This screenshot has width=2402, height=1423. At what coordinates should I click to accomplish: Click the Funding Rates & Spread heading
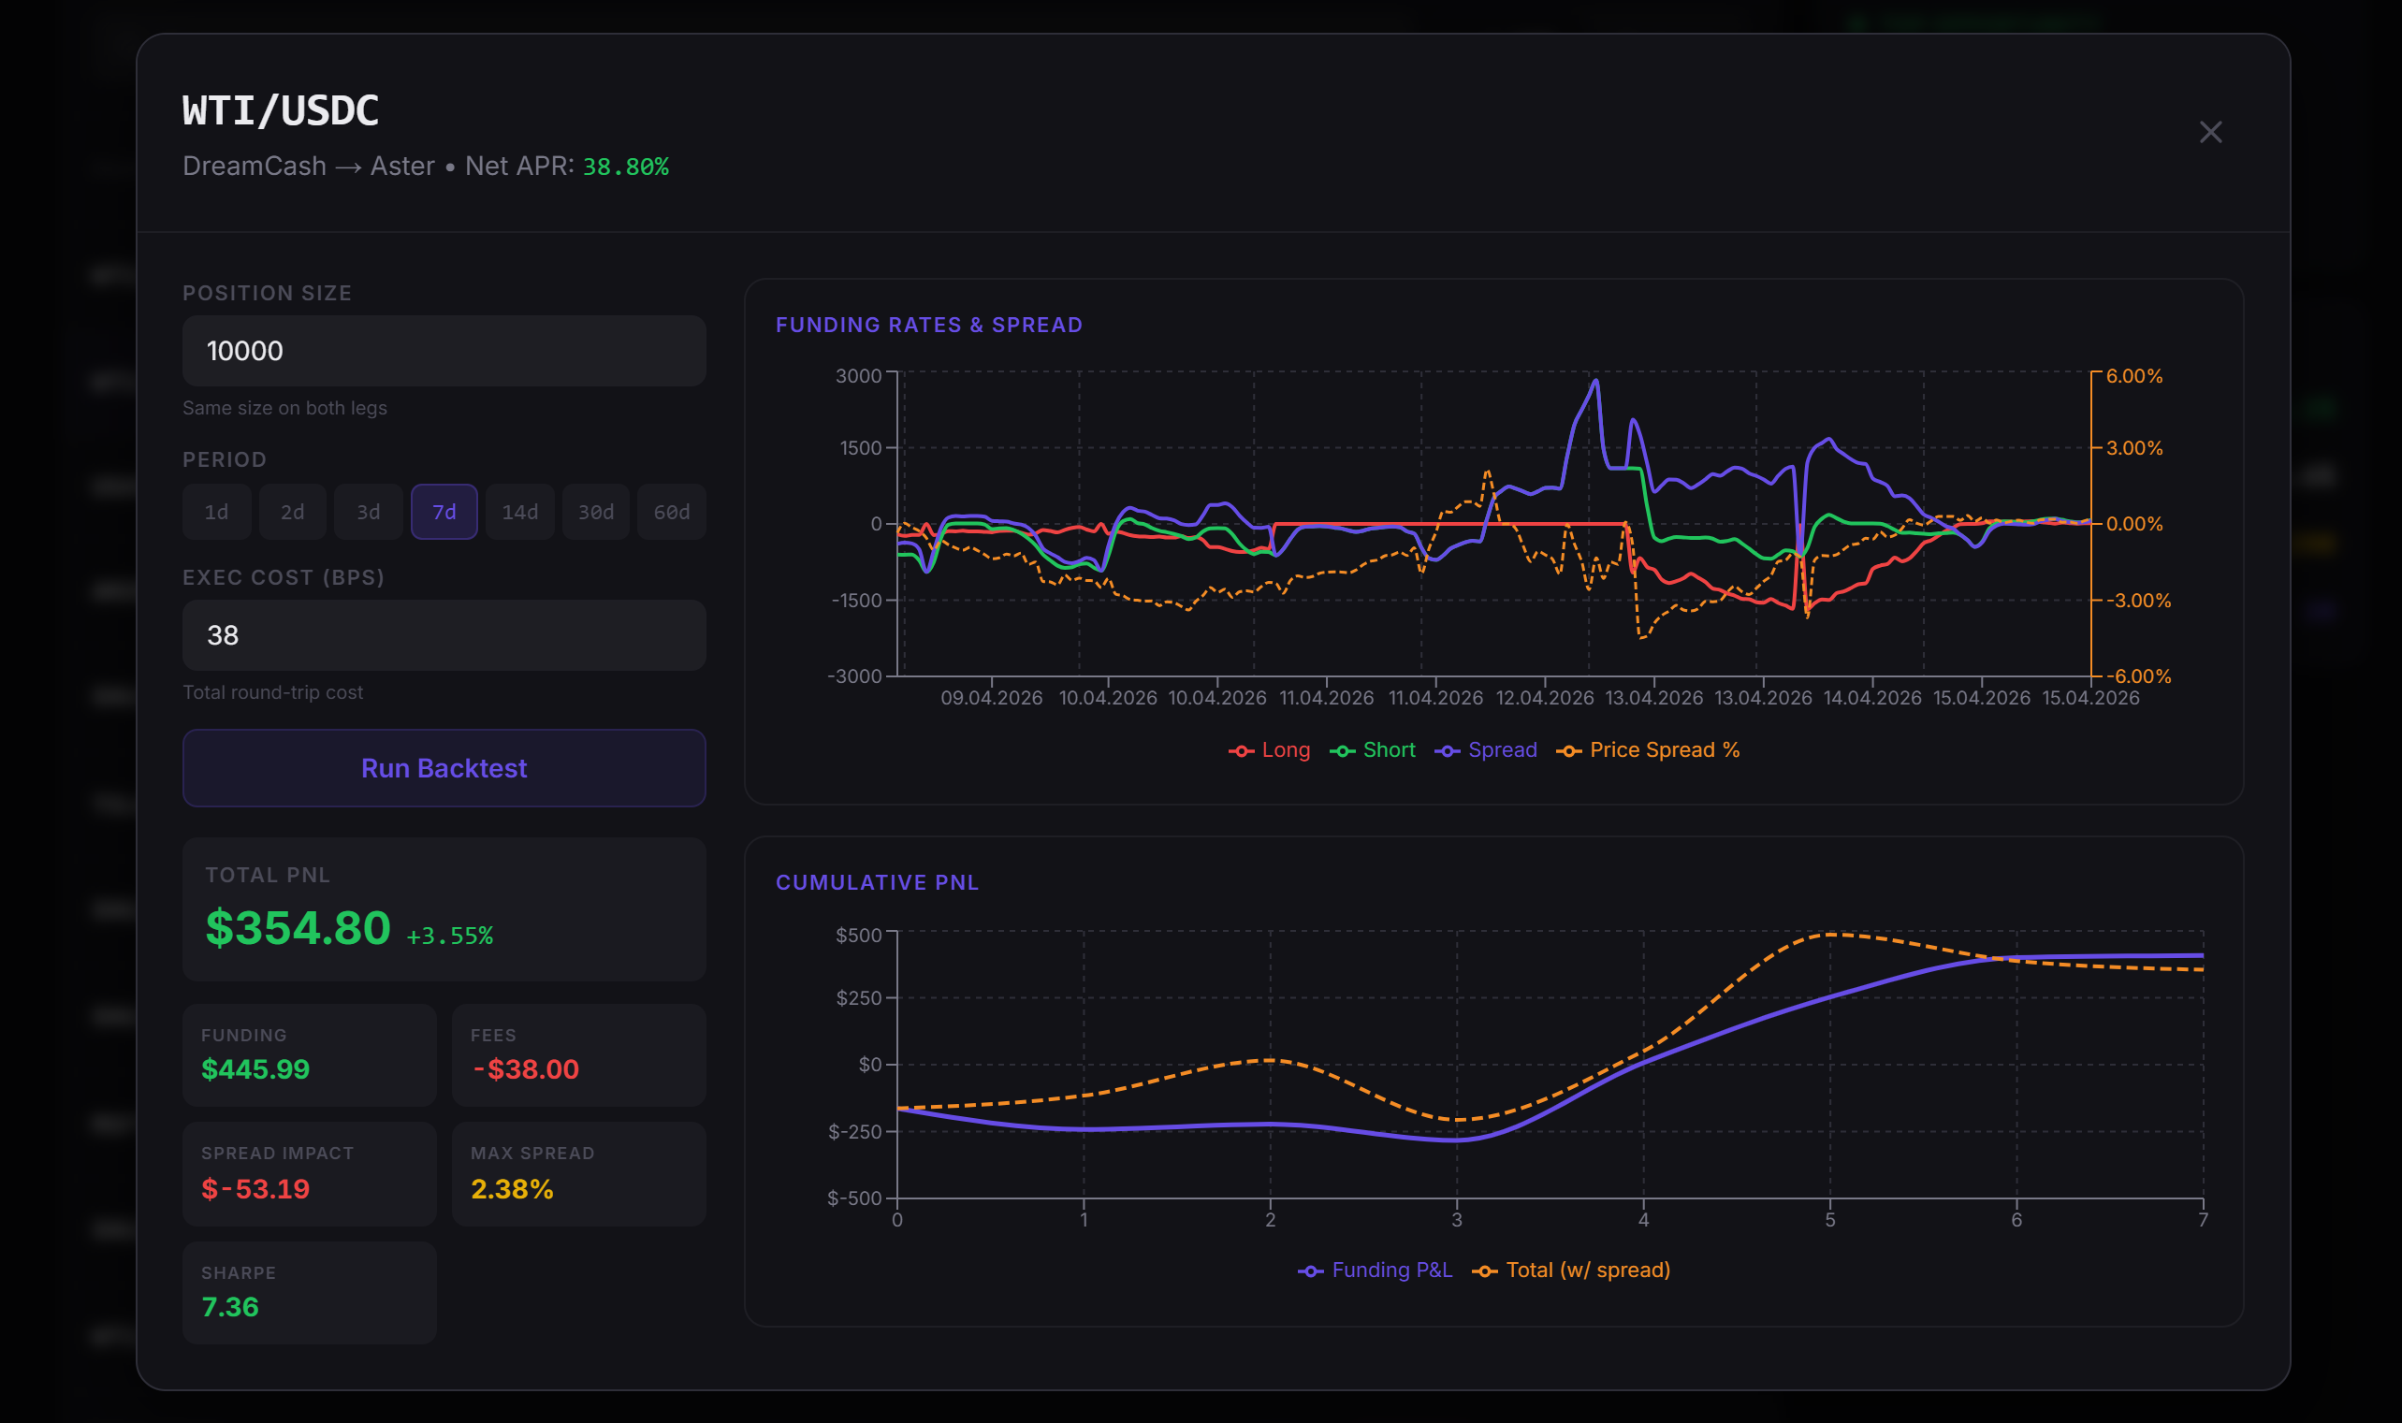point(929,325)
